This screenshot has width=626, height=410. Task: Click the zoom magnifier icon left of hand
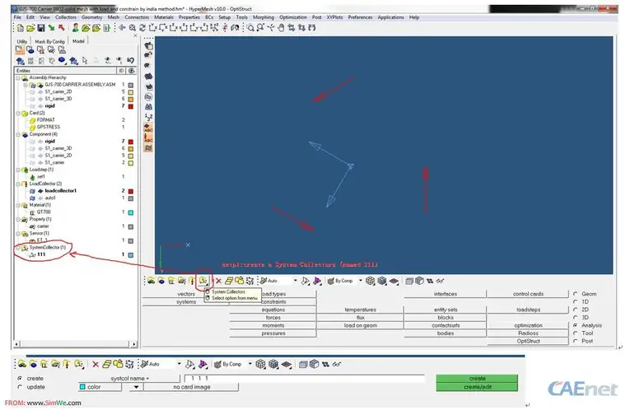point(260,27)
